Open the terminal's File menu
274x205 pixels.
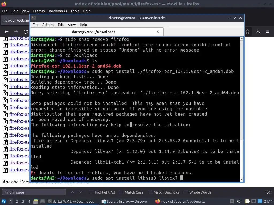tap(36, 25)
